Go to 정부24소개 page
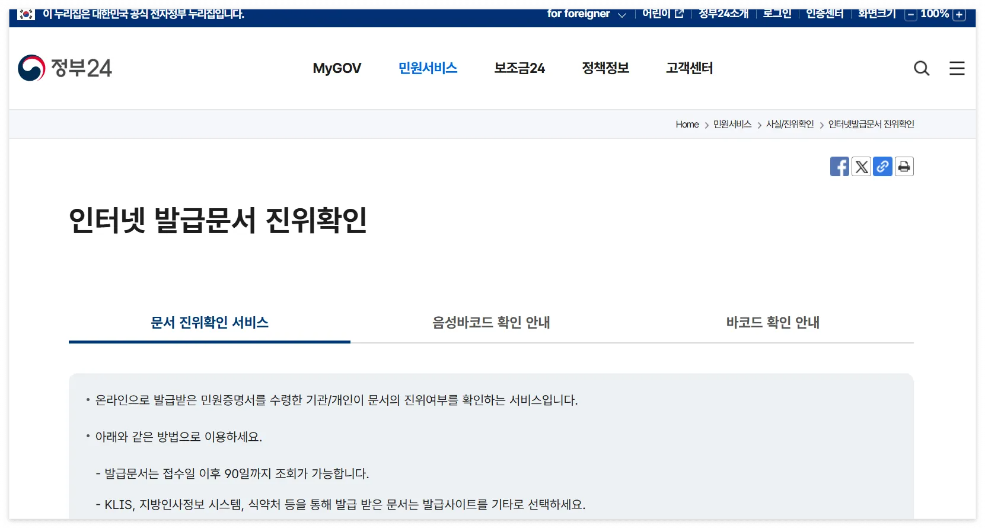 pyautogui.click(x=723, y=14)
